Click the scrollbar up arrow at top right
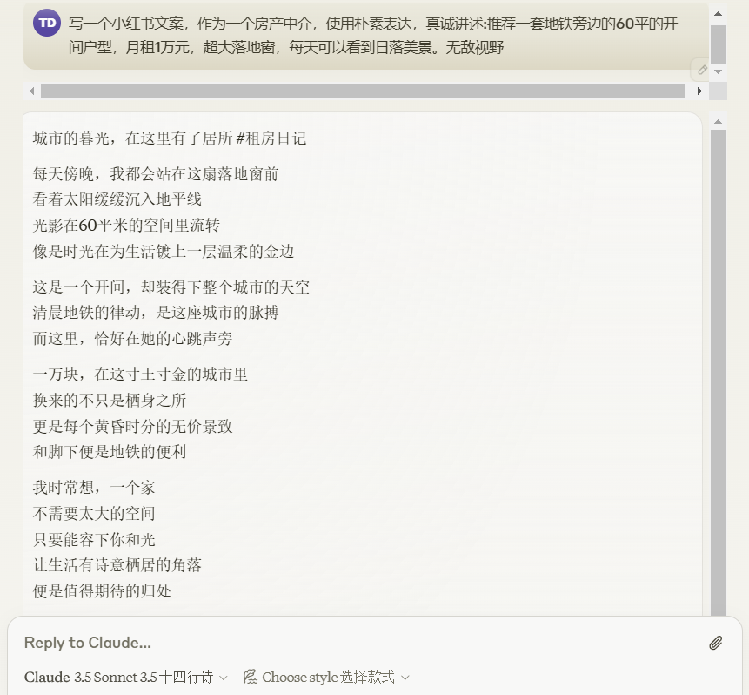Viewport: 749px width, 695px height. tap(719, 12)
